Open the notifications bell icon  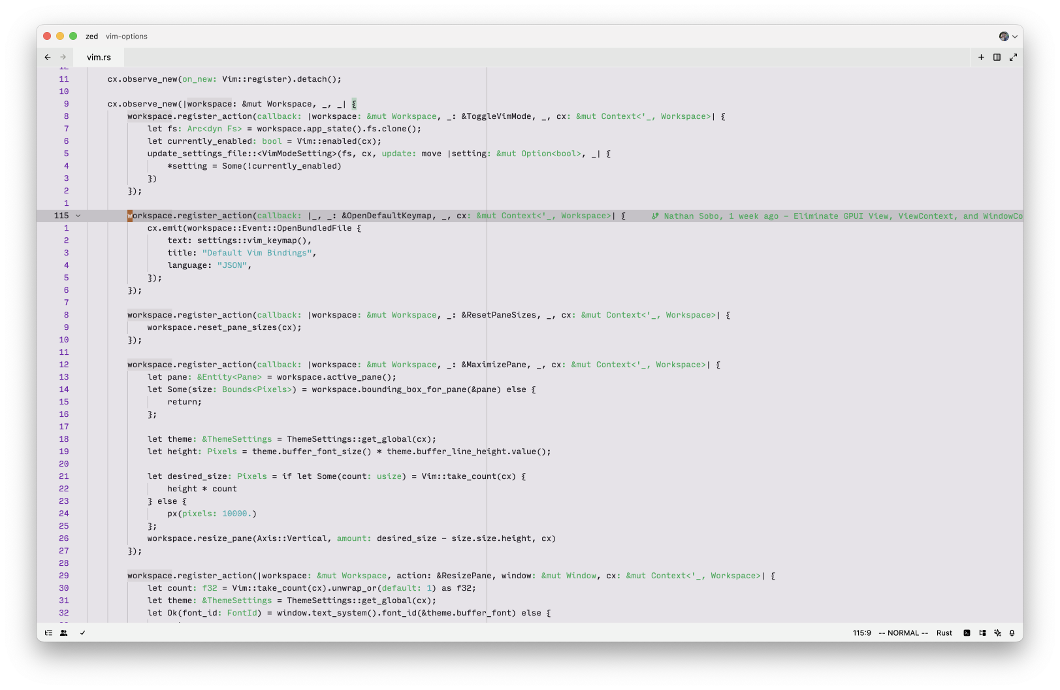tap(1012, 633)
